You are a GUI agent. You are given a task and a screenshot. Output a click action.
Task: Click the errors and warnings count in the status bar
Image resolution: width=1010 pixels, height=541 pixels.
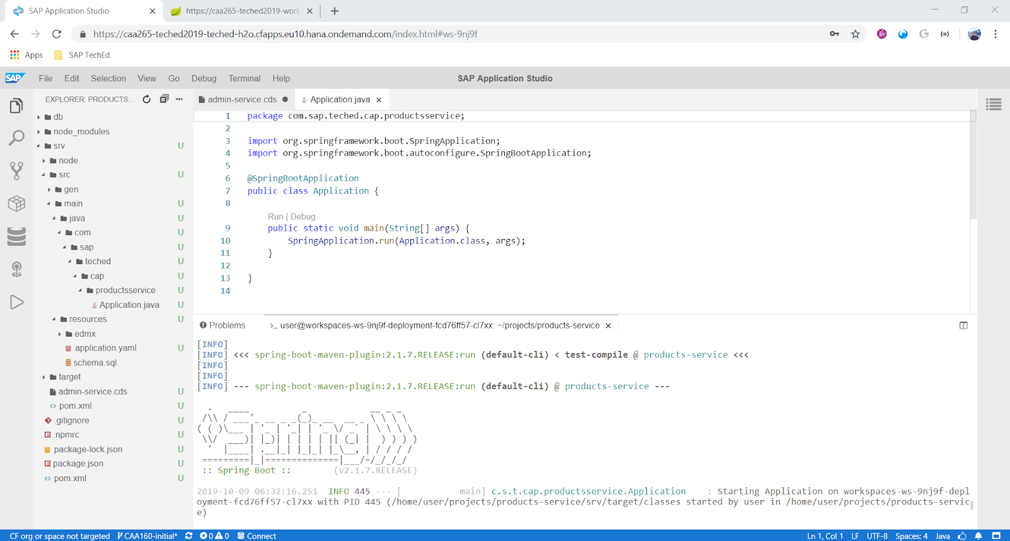click(x=215, y=536)
